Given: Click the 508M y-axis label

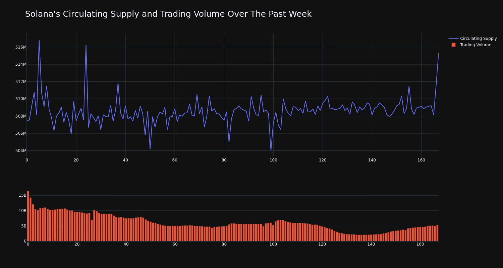Looking at the screenshot, I should point(21,116).
